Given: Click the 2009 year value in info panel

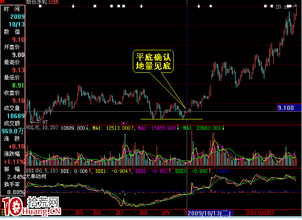Looking at the screenshot, I should (x=18, y=17).
